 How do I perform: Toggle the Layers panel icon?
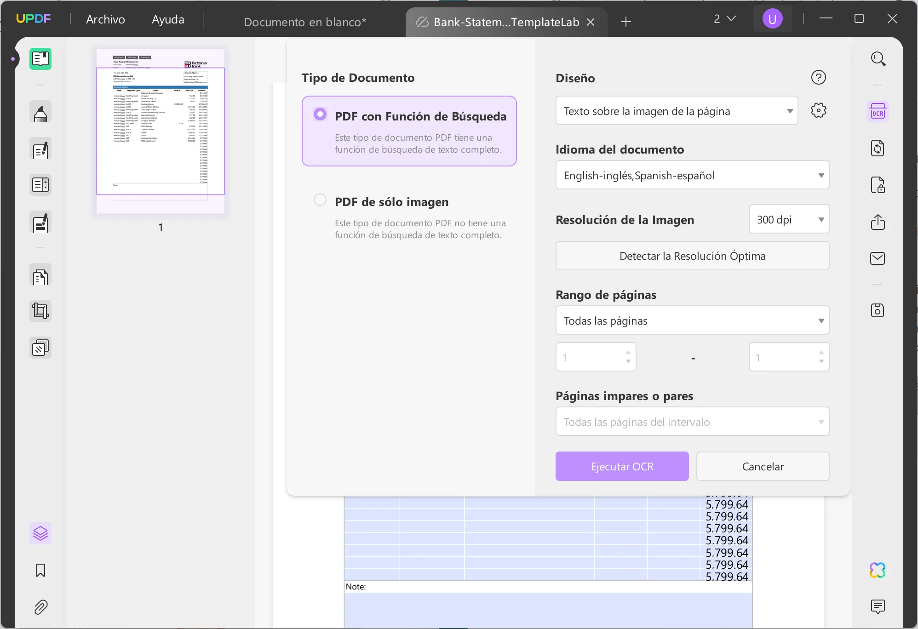(x=40, y=533)
